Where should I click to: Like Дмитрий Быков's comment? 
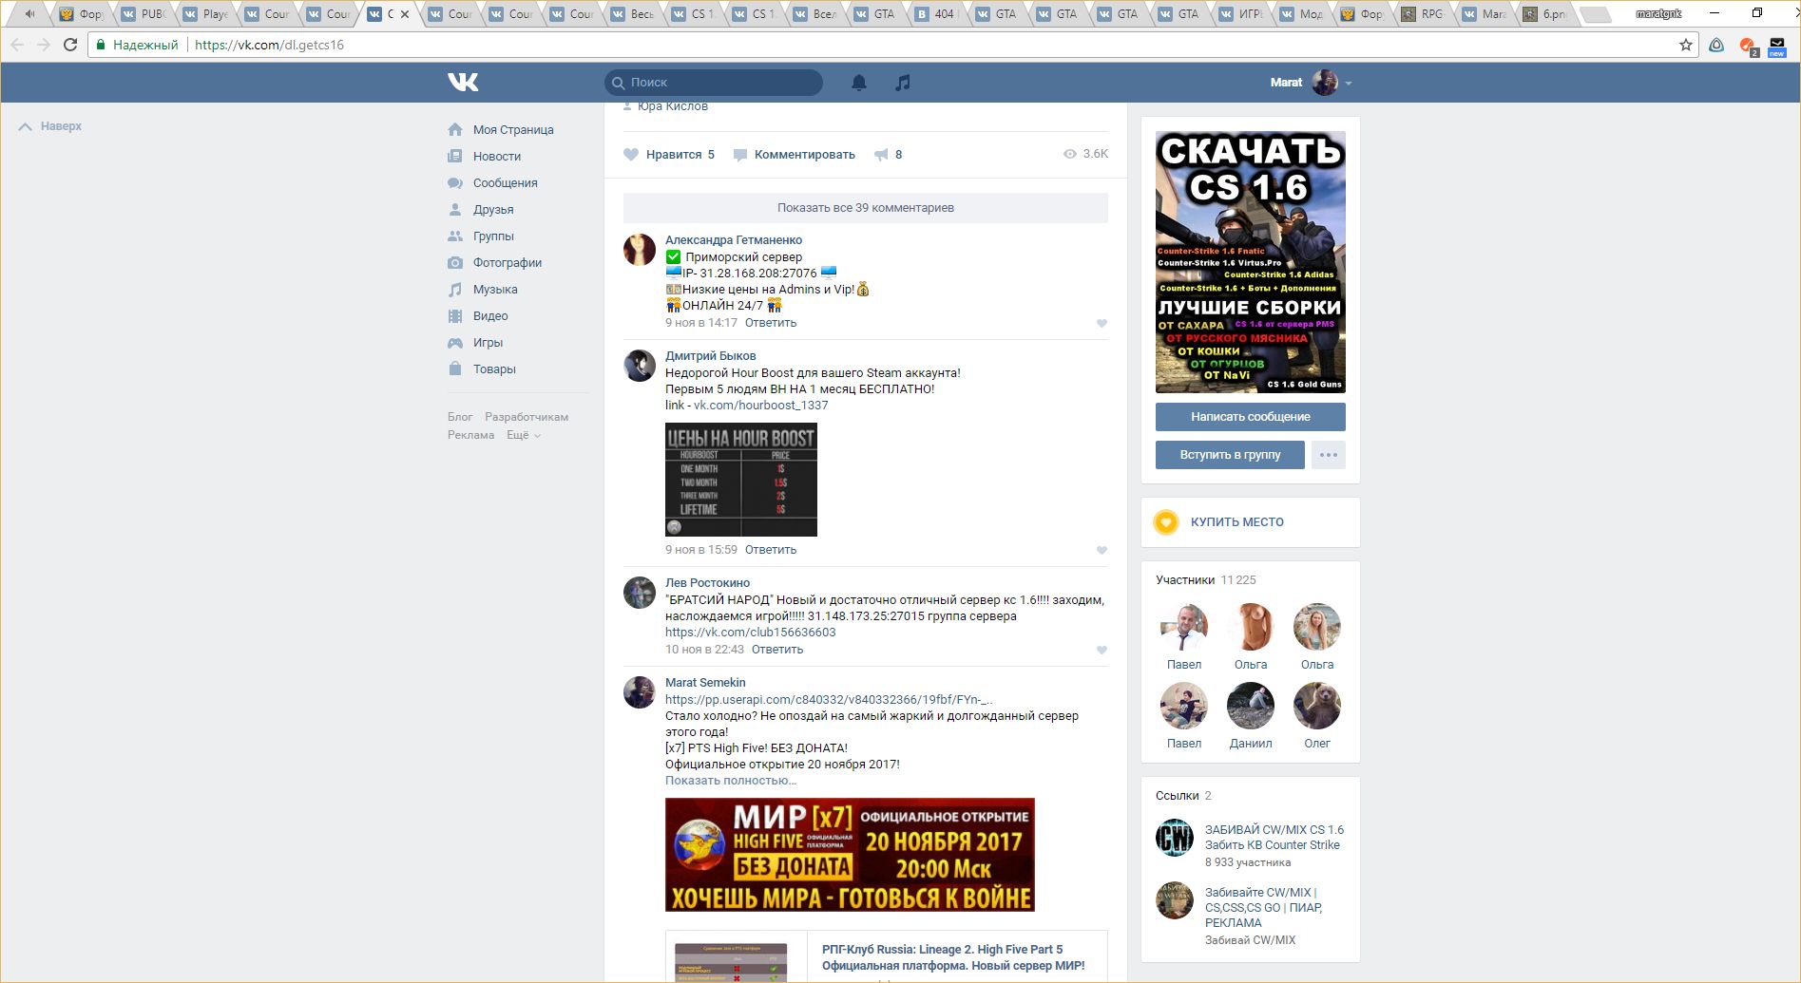1102,551
